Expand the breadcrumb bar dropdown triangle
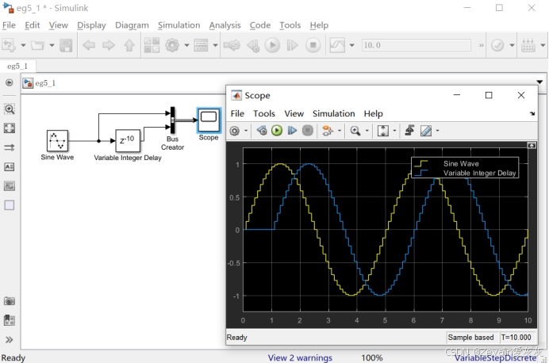This screenshot has width=549, height=363. pyautogui.click(x=539, y=82)
